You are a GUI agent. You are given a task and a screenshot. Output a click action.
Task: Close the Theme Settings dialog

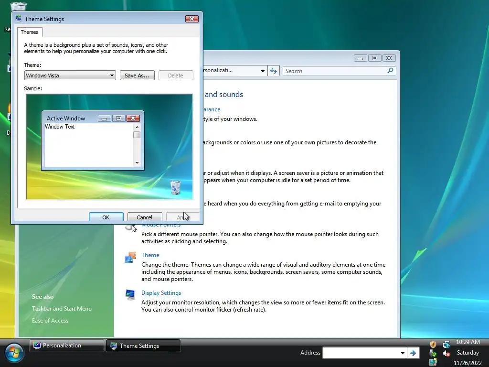pyautogui.click(x=191, y=19)
